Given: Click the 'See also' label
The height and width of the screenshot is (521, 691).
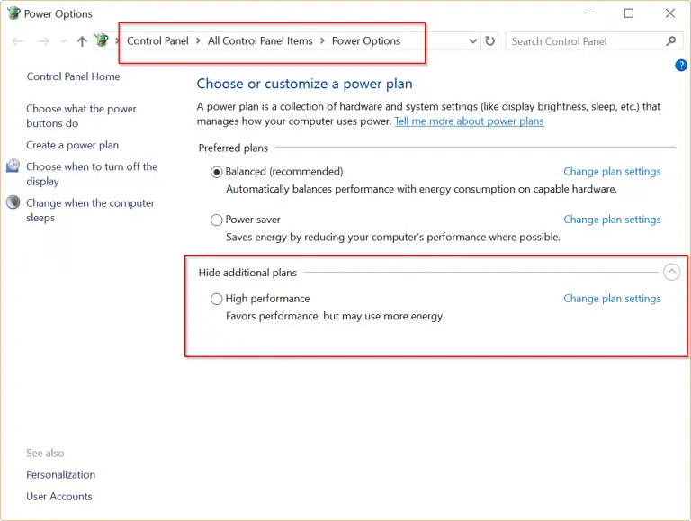Looking at the screenshot, I should (x=45, y=454).
